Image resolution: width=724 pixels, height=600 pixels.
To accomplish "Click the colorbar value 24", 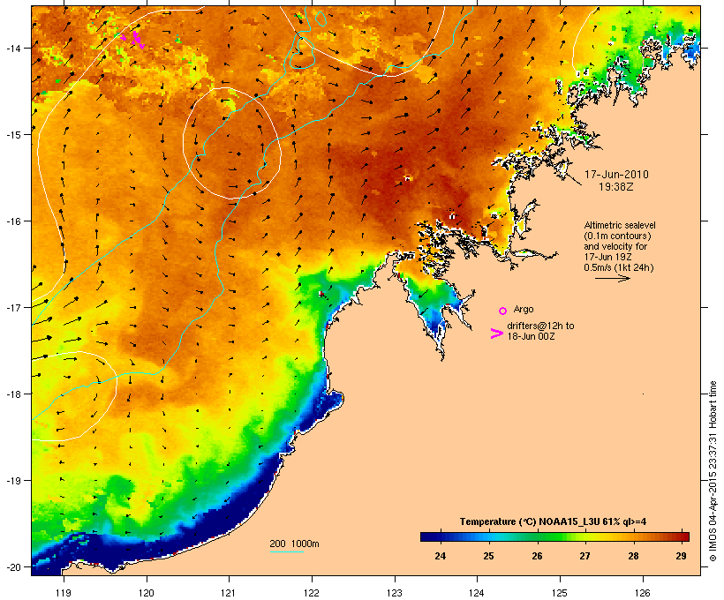I will coord(440,556).
